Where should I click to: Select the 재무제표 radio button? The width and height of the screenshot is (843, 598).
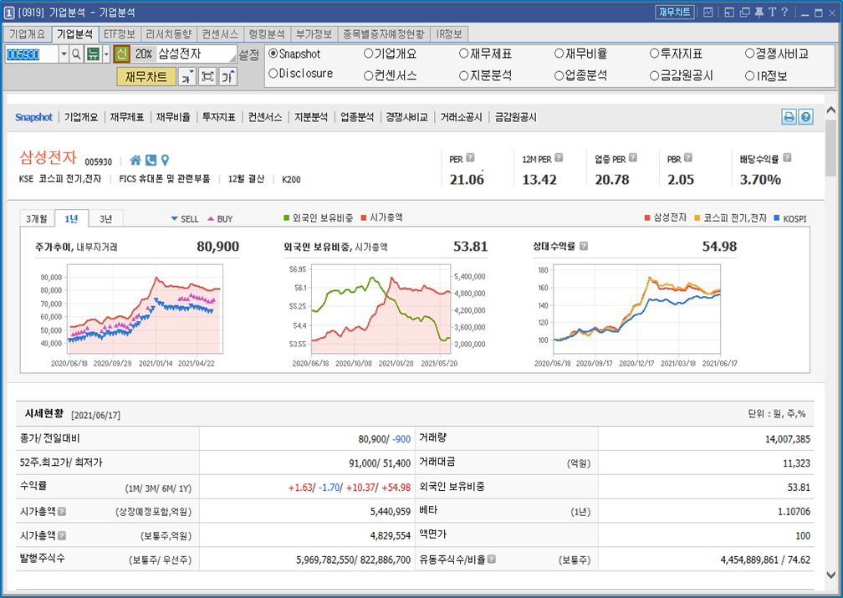coord(464,54)
